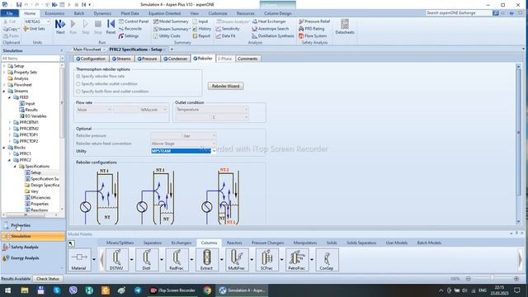Select Specify both flow and outlet condition

coord(78,92)
